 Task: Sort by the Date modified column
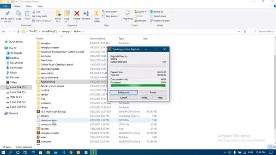[x=97, y=38]
